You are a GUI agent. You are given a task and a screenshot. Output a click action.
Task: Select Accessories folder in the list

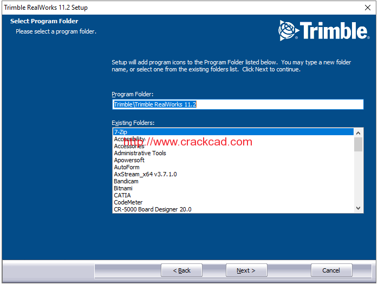tap(233, 146)
